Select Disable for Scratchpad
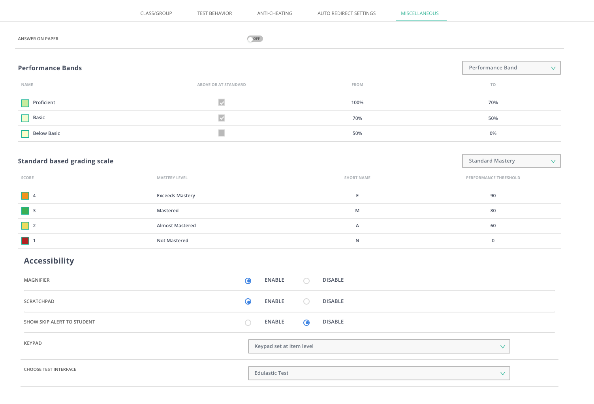Screen dimensions: 594x404 coord(306,301)
